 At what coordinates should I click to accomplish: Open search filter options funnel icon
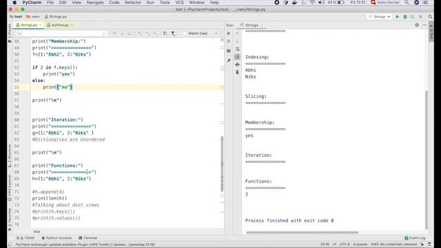pos(173,34)
